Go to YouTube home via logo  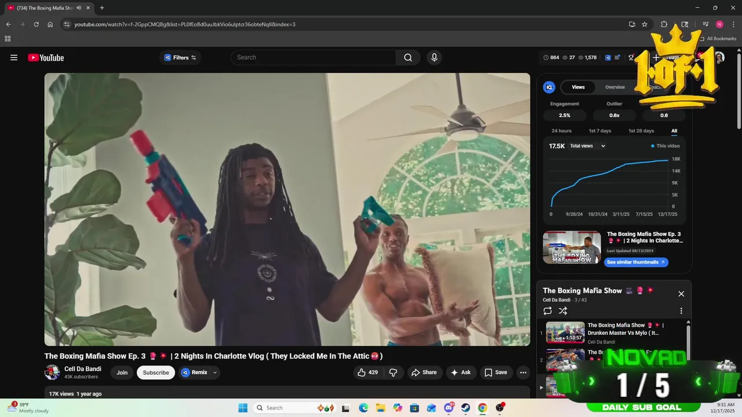tap(46, 57)
